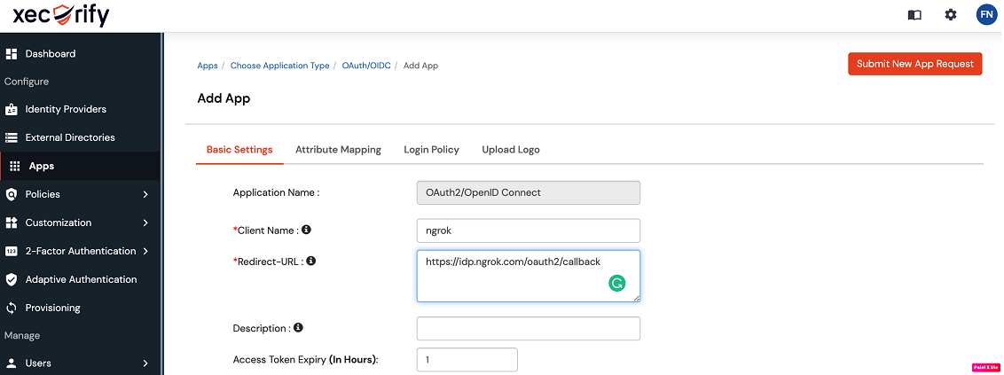
Task: Click the Apps grid icon
Action: click(x=15, y=167)
